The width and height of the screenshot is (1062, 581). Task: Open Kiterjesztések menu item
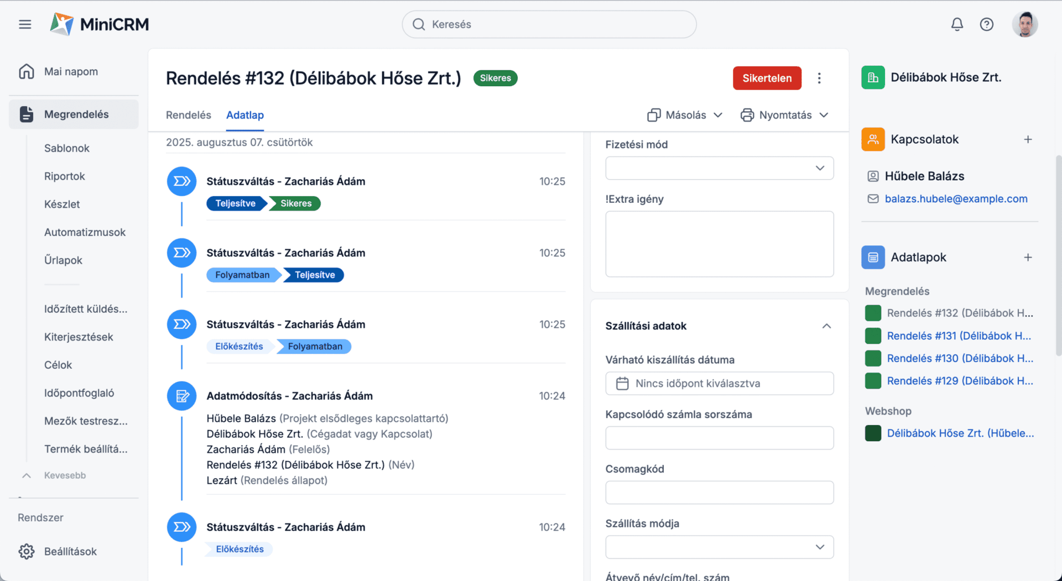click(x=79, y=337)
